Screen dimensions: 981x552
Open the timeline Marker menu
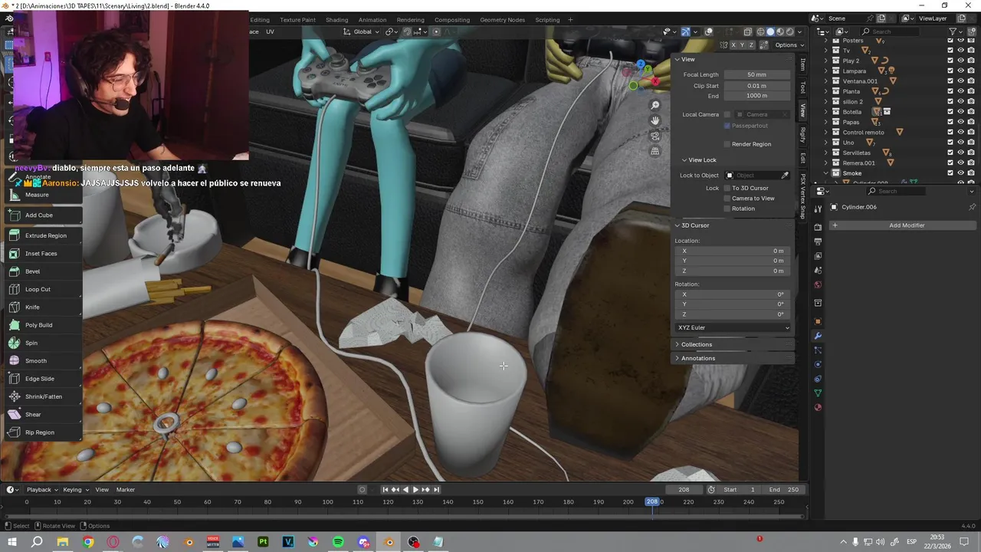[x=125, y=490]
